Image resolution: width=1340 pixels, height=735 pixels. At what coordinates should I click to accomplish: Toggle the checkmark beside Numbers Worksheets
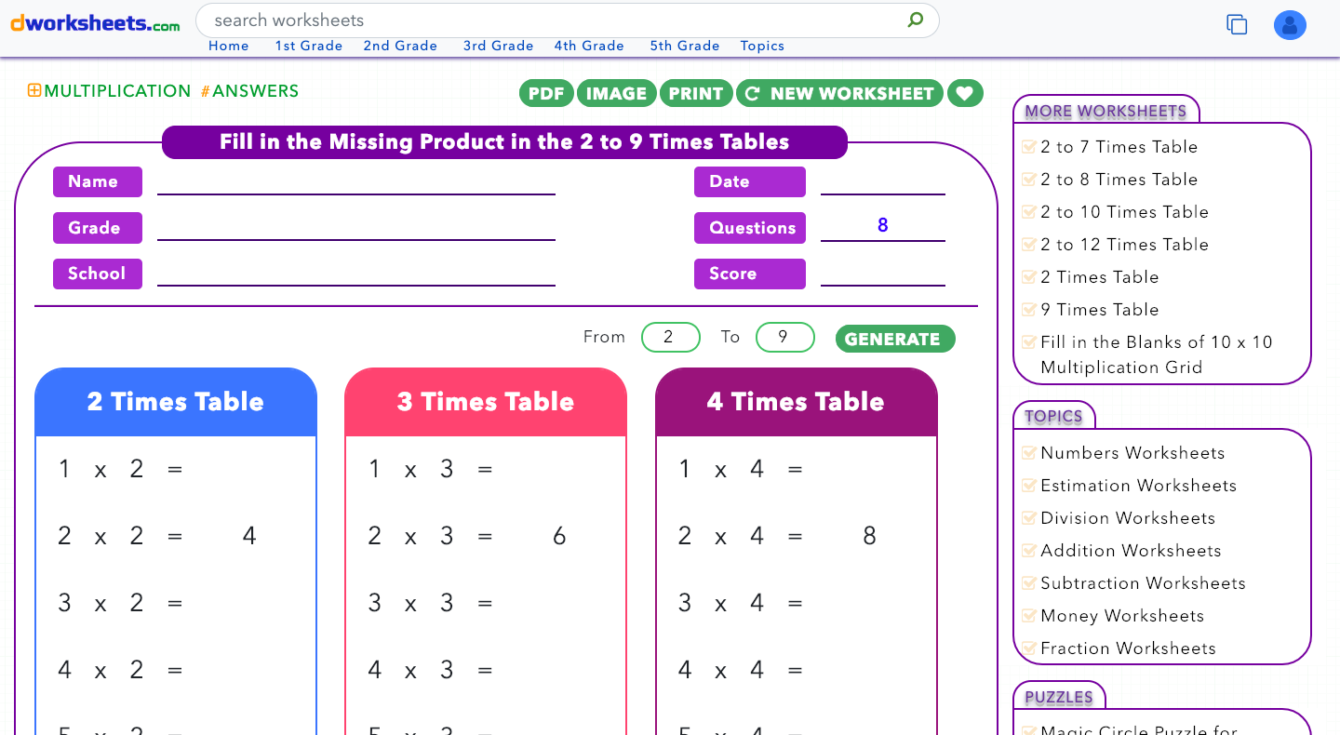1028,452
